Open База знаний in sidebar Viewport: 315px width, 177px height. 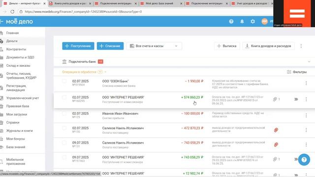pyautogui.click(x=16, y=147)
